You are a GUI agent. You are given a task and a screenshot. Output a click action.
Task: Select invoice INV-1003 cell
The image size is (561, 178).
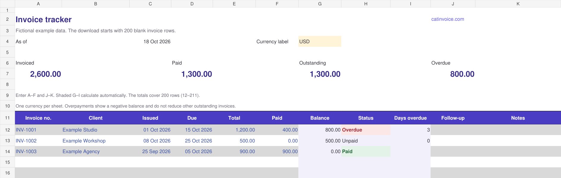click(x=38, y=151)
